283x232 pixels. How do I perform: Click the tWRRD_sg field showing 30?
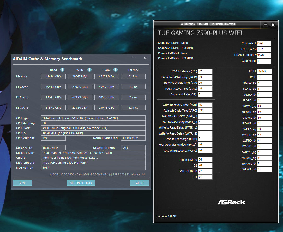(264, 129)
